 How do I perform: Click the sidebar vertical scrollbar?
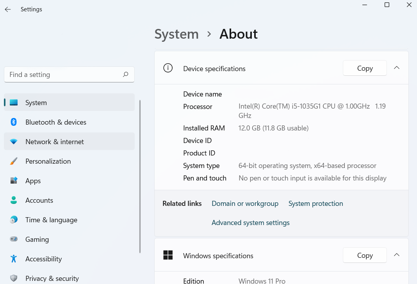[140, 177]
